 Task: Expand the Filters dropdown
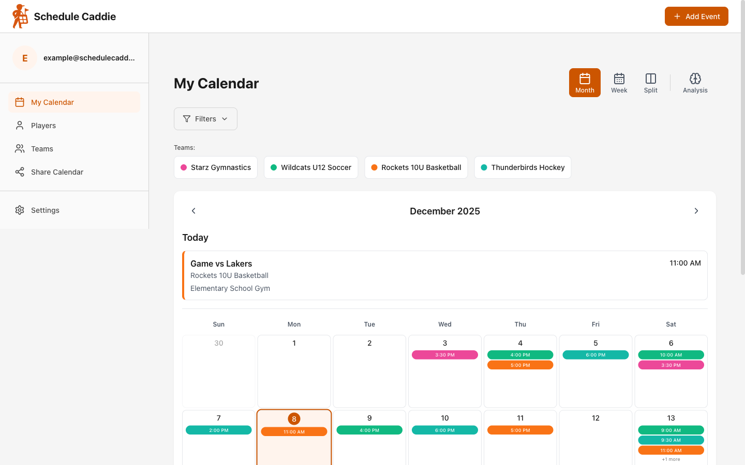[205, 119]
